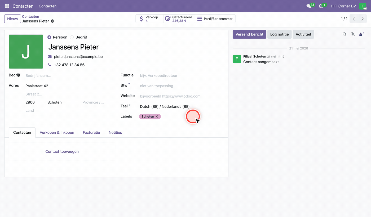Image resolution: width=371 pixels, height=217 pixels.
Task: Go to previous record arrow
Action: pos(354,19)
